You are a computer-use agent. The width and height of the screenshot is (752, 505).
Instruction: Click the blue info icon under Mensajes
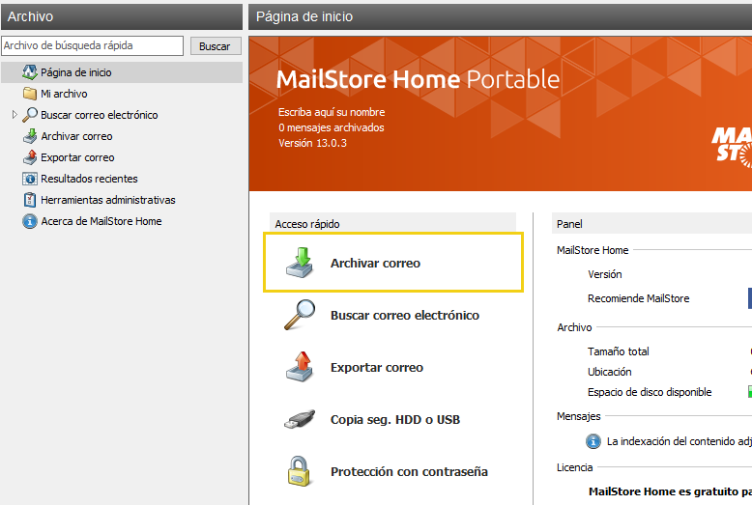pyautogui.click(x=593, y=441)
